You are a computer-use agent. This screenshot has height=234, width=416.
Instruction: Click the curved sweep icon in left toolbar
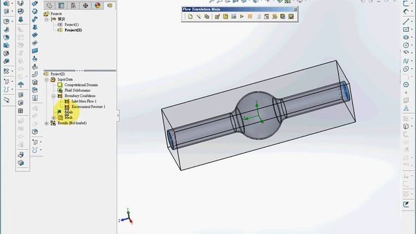pyautogui.click(x=34, y=19)
